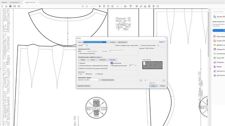This screenshot has width=225, height=126.
Task: Select the Size option button
Action: coord(83,60)
